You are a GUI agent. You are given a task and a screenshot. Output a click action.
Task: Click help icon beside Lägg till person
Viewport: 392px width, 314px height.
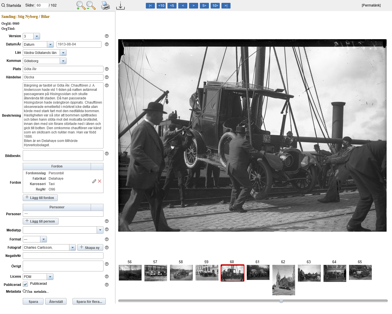pyautogui.click(x=107, y=221)
